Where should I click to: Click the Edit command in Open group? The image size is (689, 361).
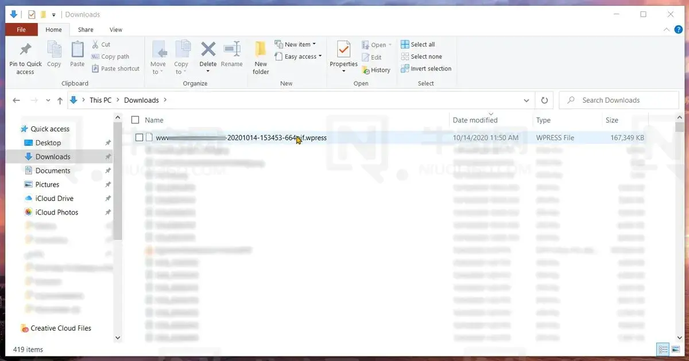(371, 57)
